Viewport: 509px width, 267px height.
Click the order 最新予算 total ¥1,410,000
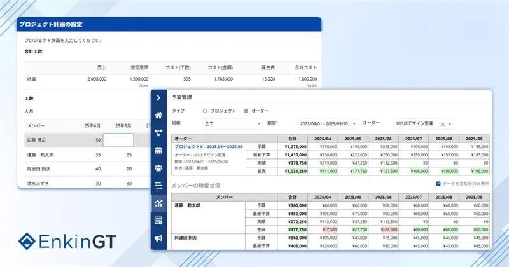(x=295, y=154)
